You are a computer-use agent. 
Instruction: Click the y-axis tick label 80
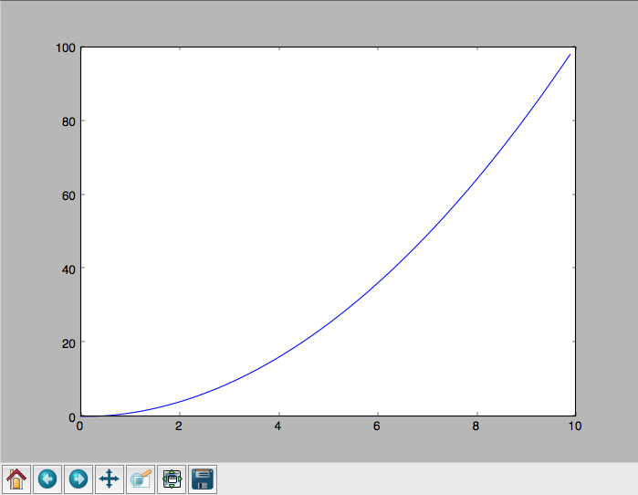(68, 121)
